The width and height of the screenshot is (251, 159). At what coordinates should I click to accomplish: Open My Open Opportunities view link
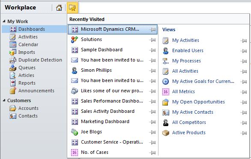198,102
